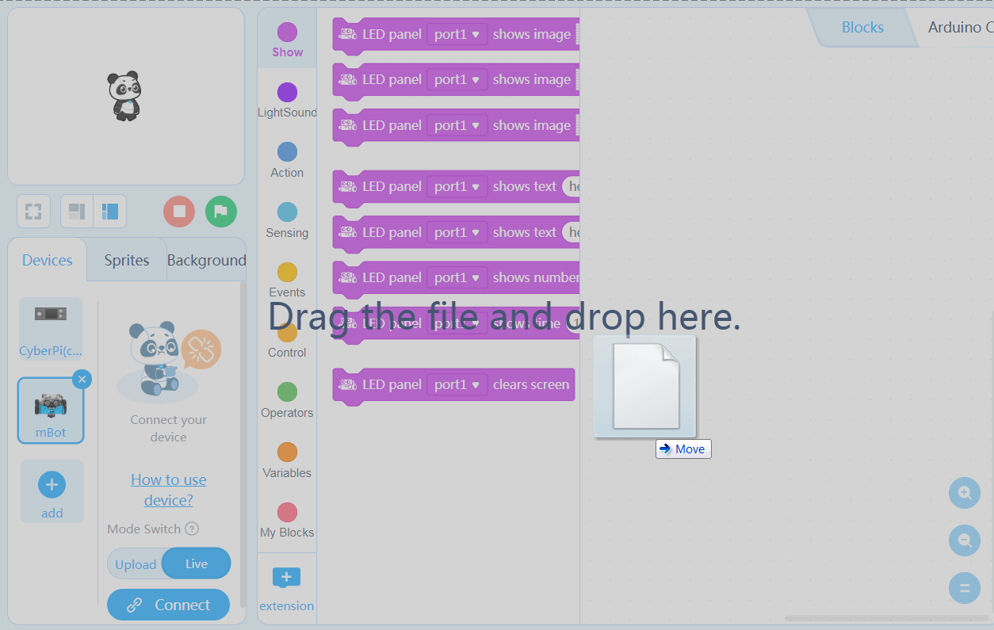Open the How to use device link
Screen dimensions: 994x630
point(168,489)
